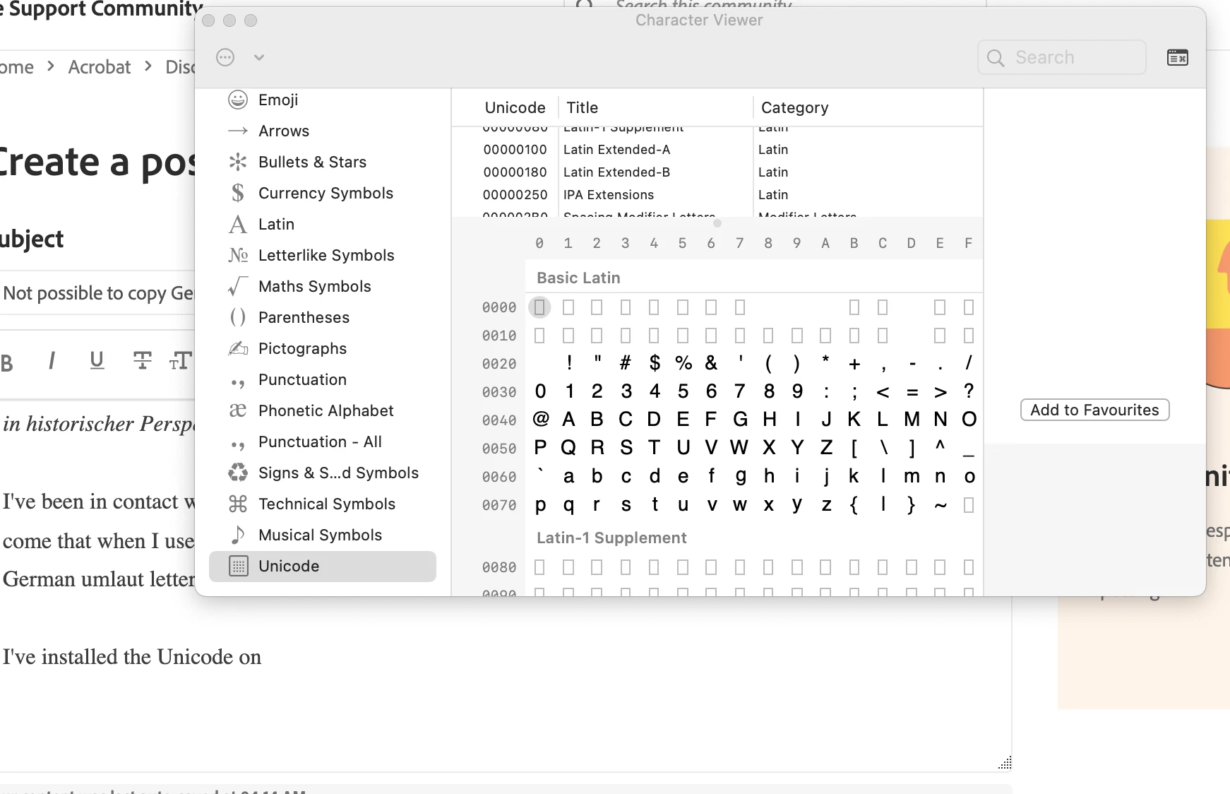Select the @ character in grid

coord(540,420)
